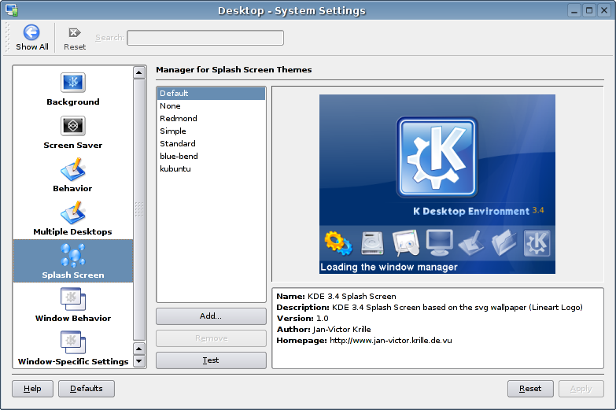Image resolution: width=616 pixels, height=410 pixels.
Task: Click the Remove button
Action: pyautogui.click(x=211, y=338)
